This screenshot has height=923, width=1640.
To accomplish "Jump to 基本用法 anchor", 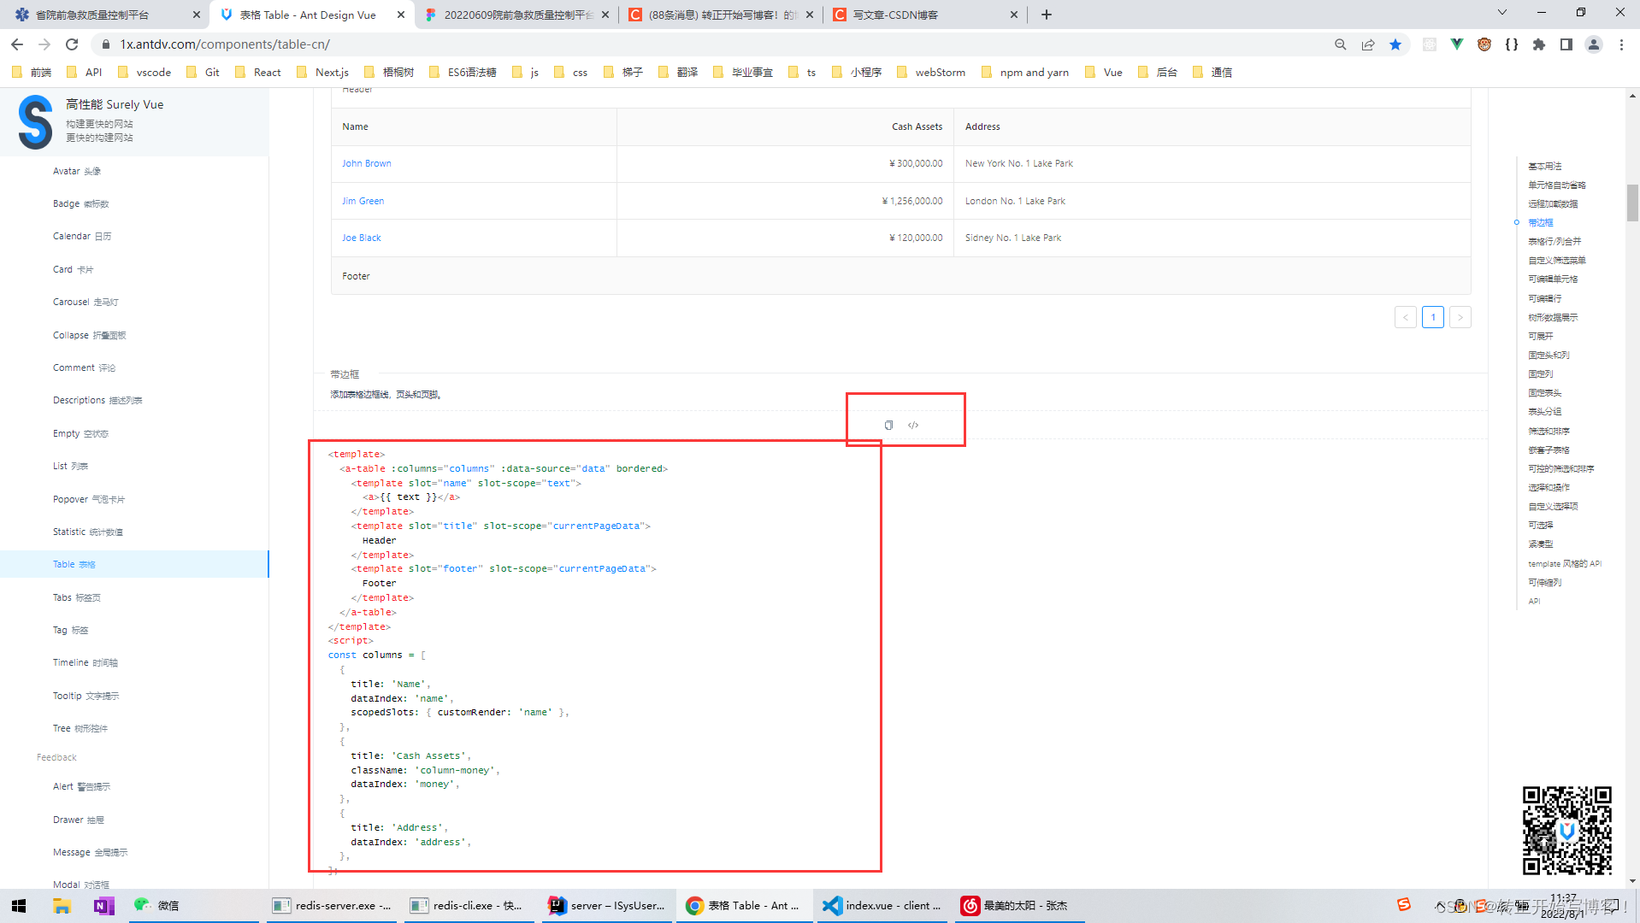I will coord(1544,166).
